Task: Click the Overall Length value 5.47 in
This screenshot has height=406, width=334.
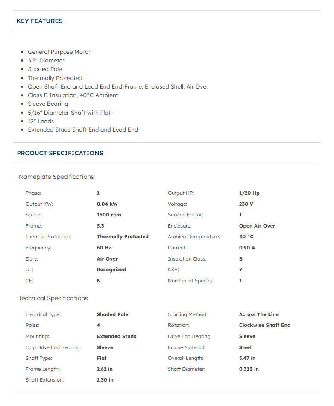Action: click(247, 358)
